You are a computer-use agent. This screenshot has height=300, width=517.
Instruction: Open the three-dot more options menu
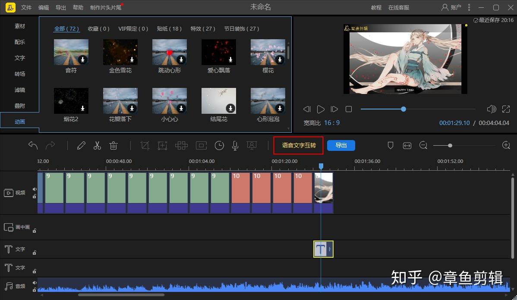469,7
